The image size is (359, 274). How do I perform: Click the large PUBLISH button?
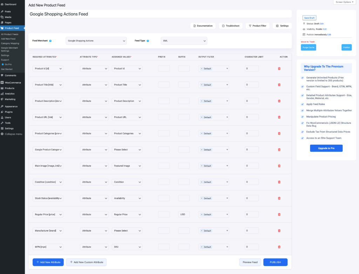(275, 262)
